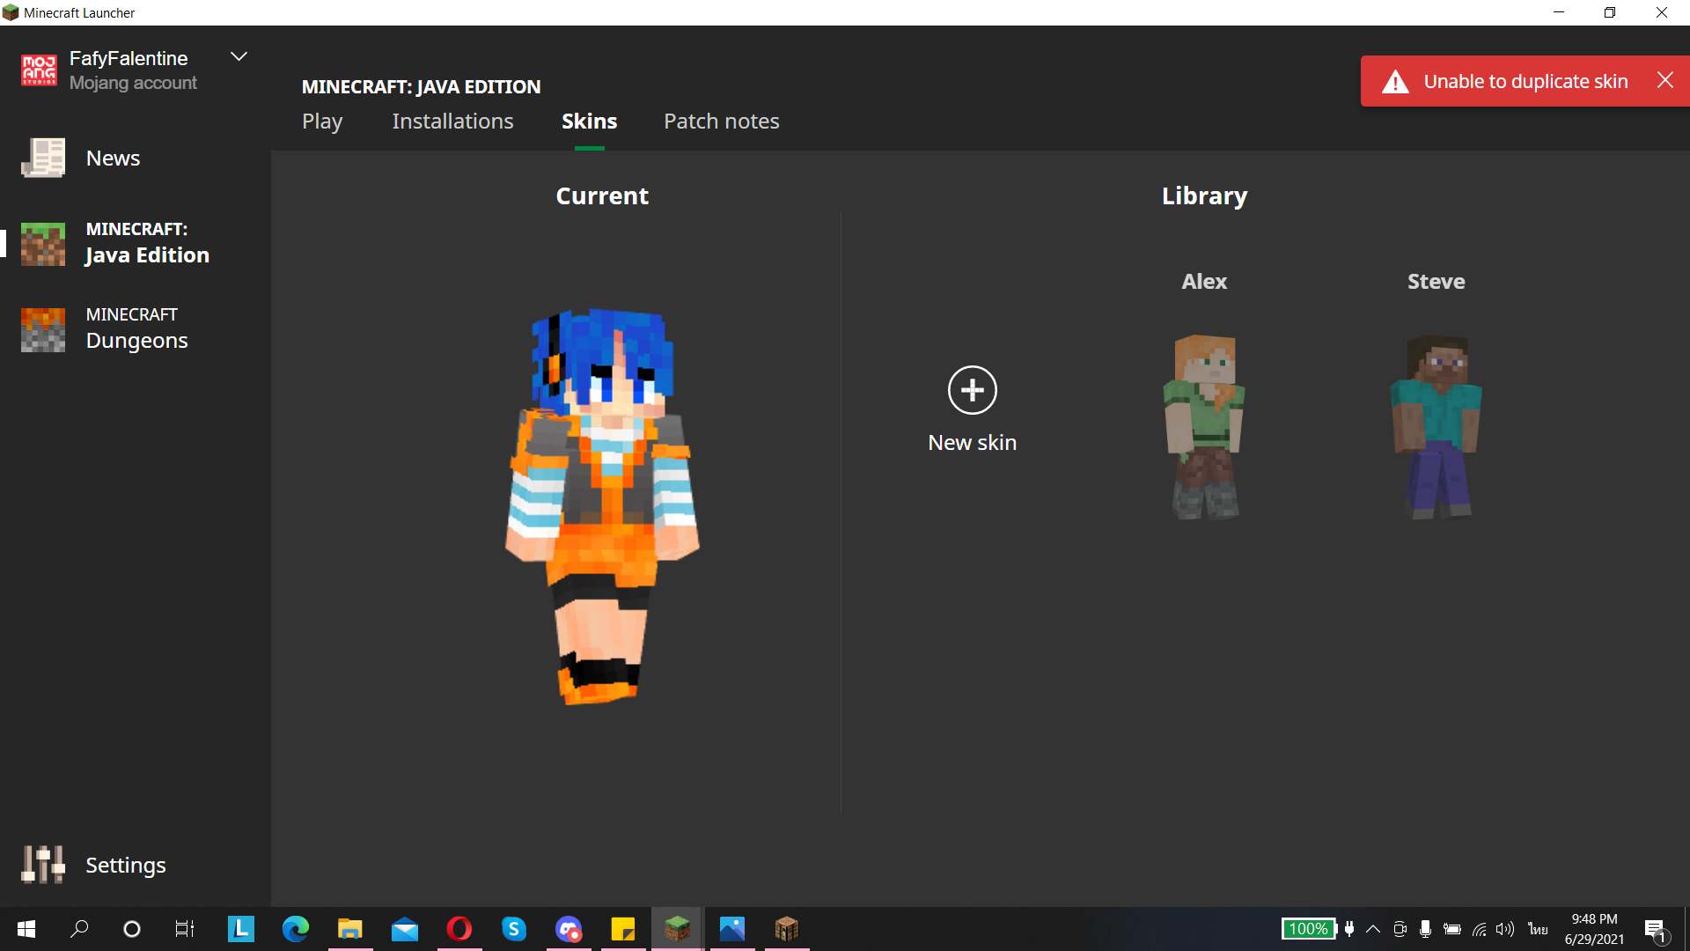Dismiss the Unable to duplicate skin alert
This screenshot has width=1690, height=951.
pos(1664,80)
